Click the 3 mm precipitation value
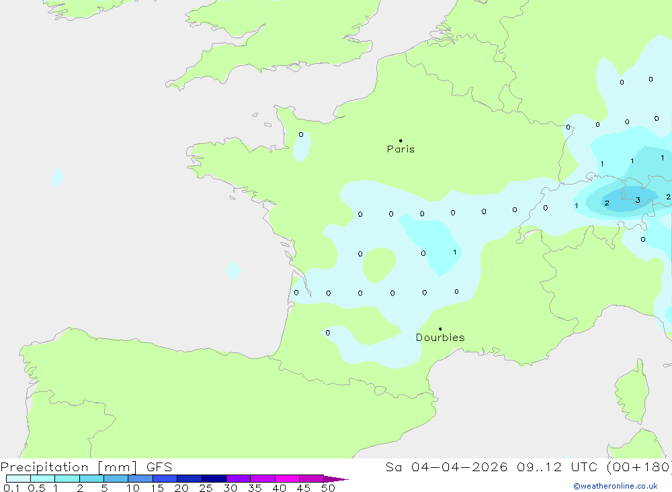This screenshot has width=672, height=492. pyautogui.click(x=638, y=200)
